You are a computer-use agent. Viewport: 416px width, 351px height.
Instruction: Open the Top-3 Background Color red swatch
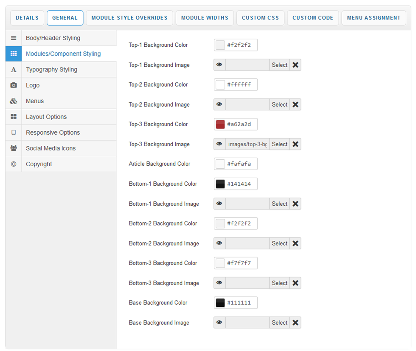pos(220,125)
